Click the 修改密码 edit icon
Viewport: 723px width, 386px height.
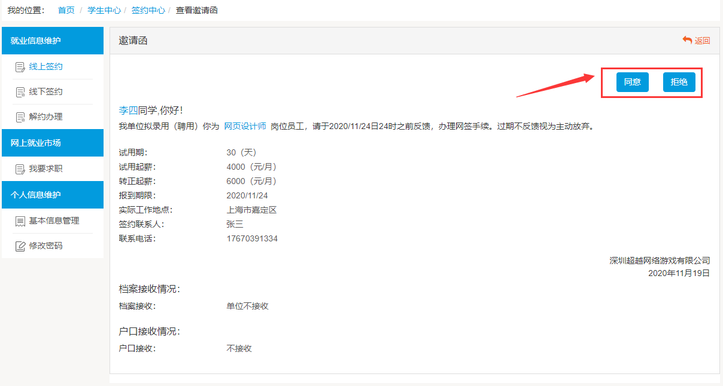tap(20, 246)
